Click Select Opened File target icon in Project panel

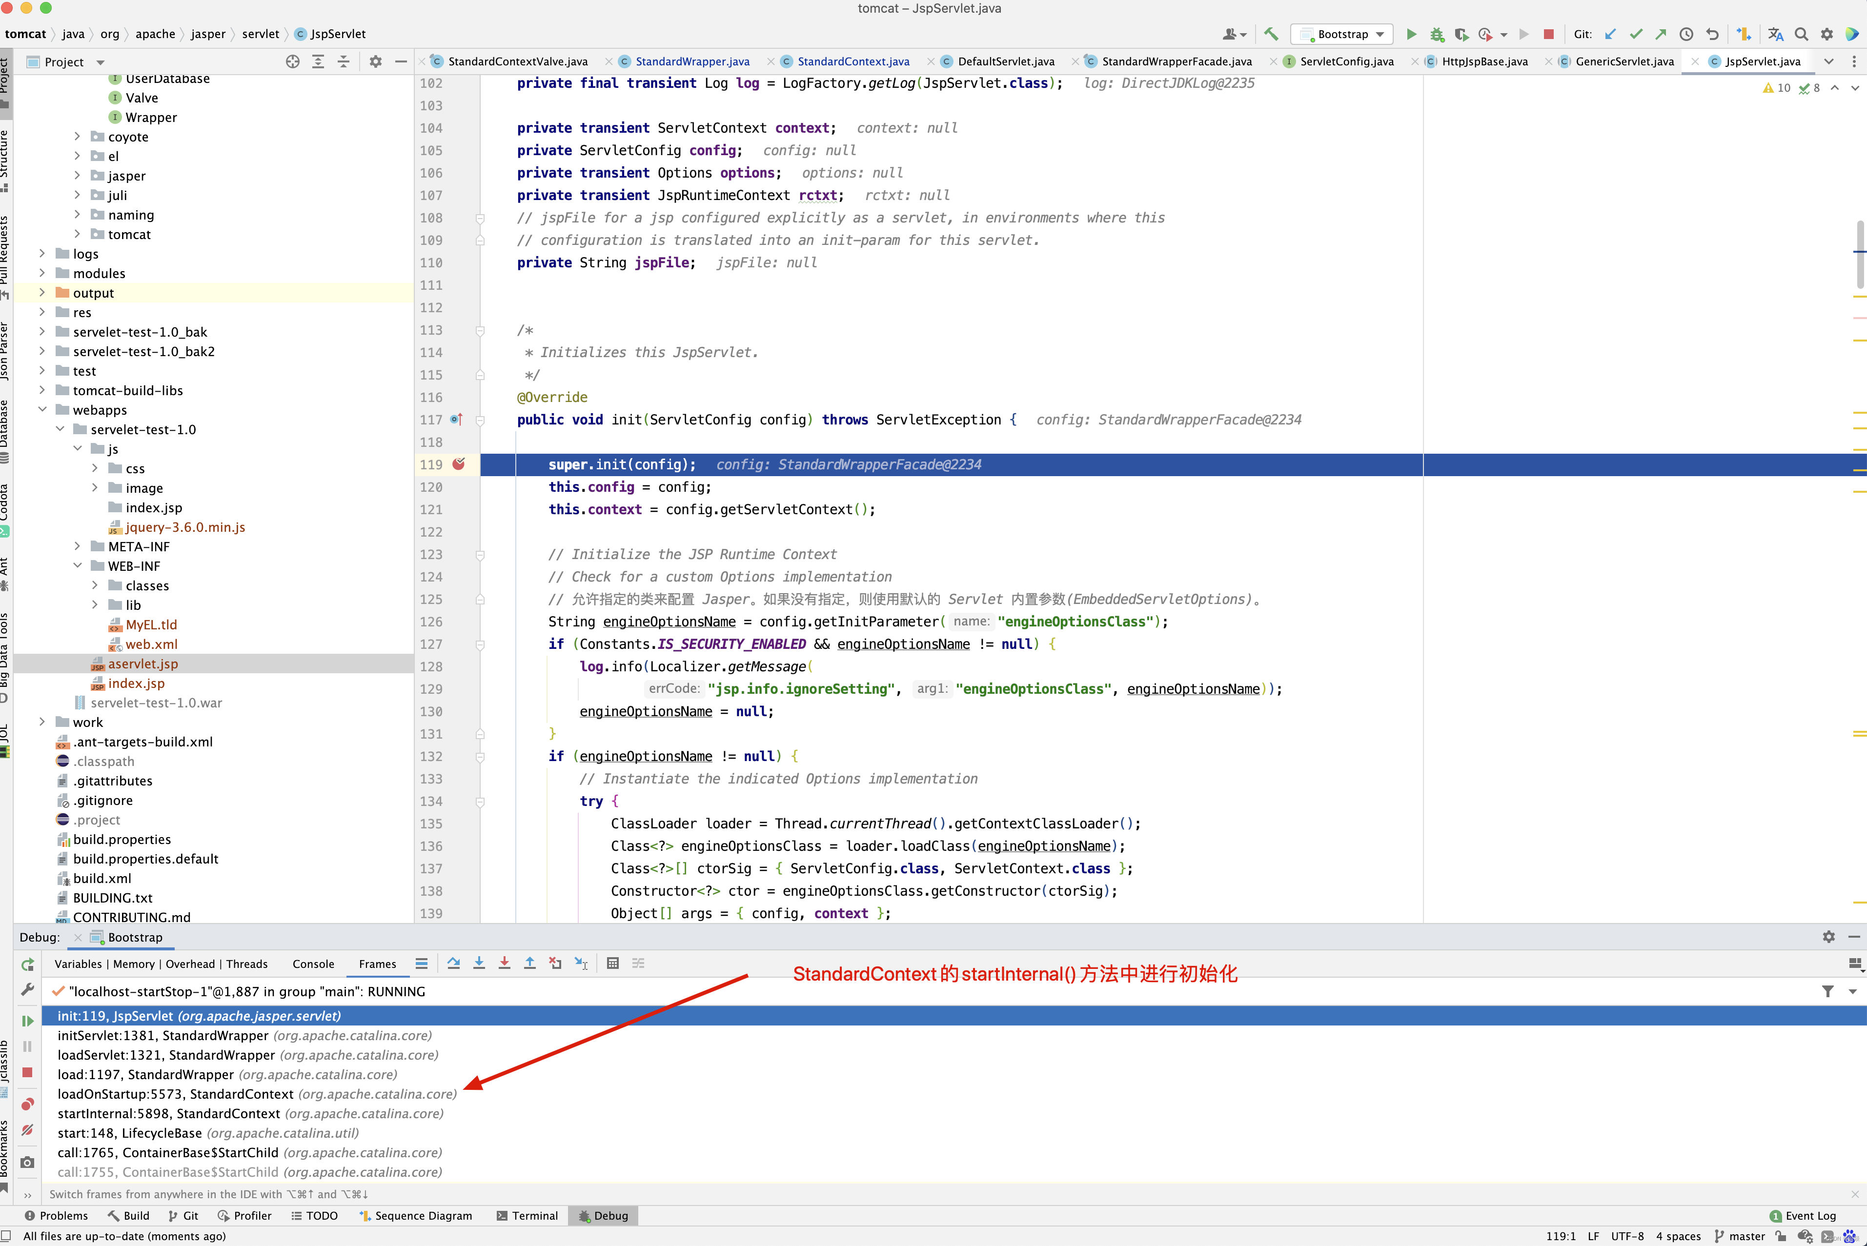pos(292,62)
